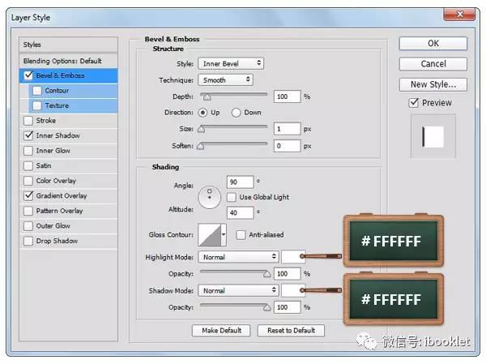The image size is (486, 364).
Task: Close the Layer Style dialog
Action: click(459, 14)
